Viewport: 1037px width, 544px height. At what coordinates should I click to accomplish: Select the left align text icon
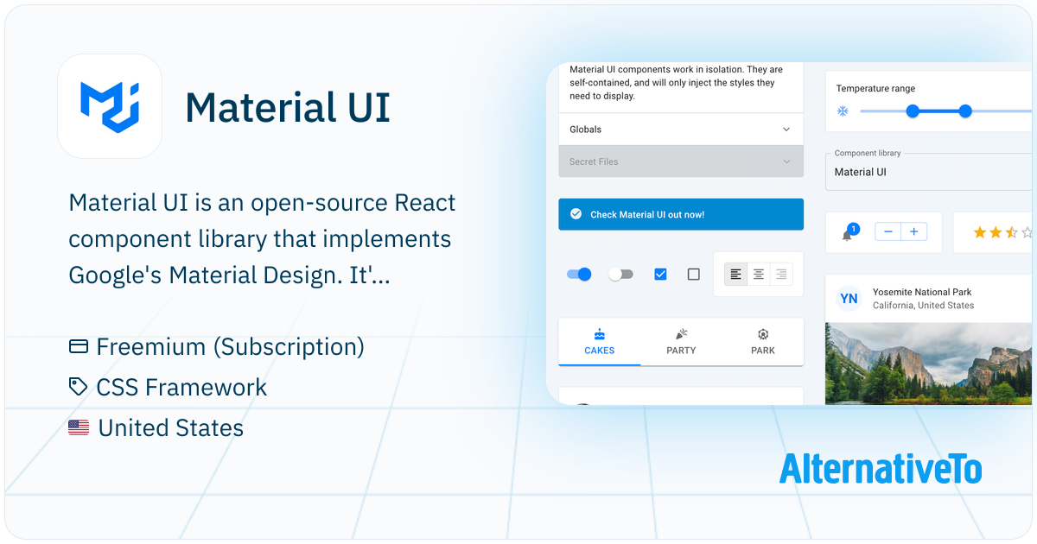click(735, 275)
